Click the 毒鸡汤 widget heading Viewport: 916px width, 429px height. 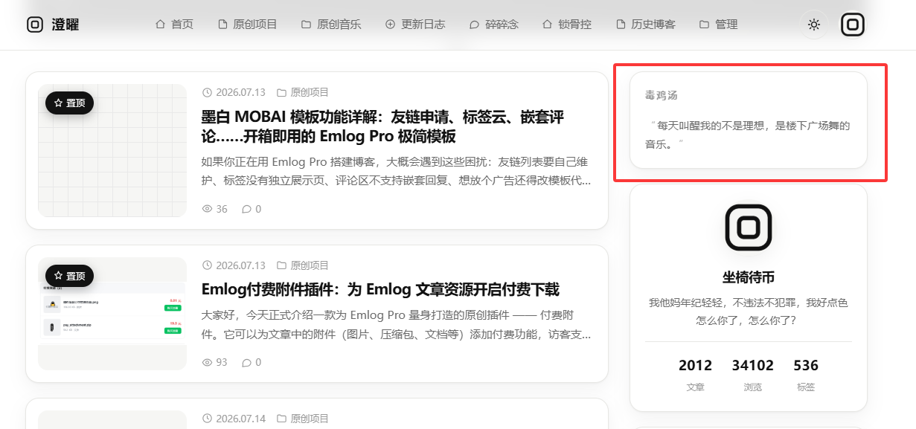[662, 96]
